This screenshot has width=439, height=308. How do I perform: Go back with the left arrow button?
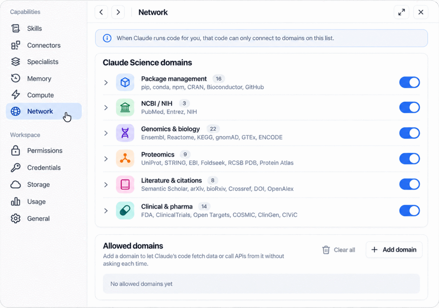tap(101, 12)
